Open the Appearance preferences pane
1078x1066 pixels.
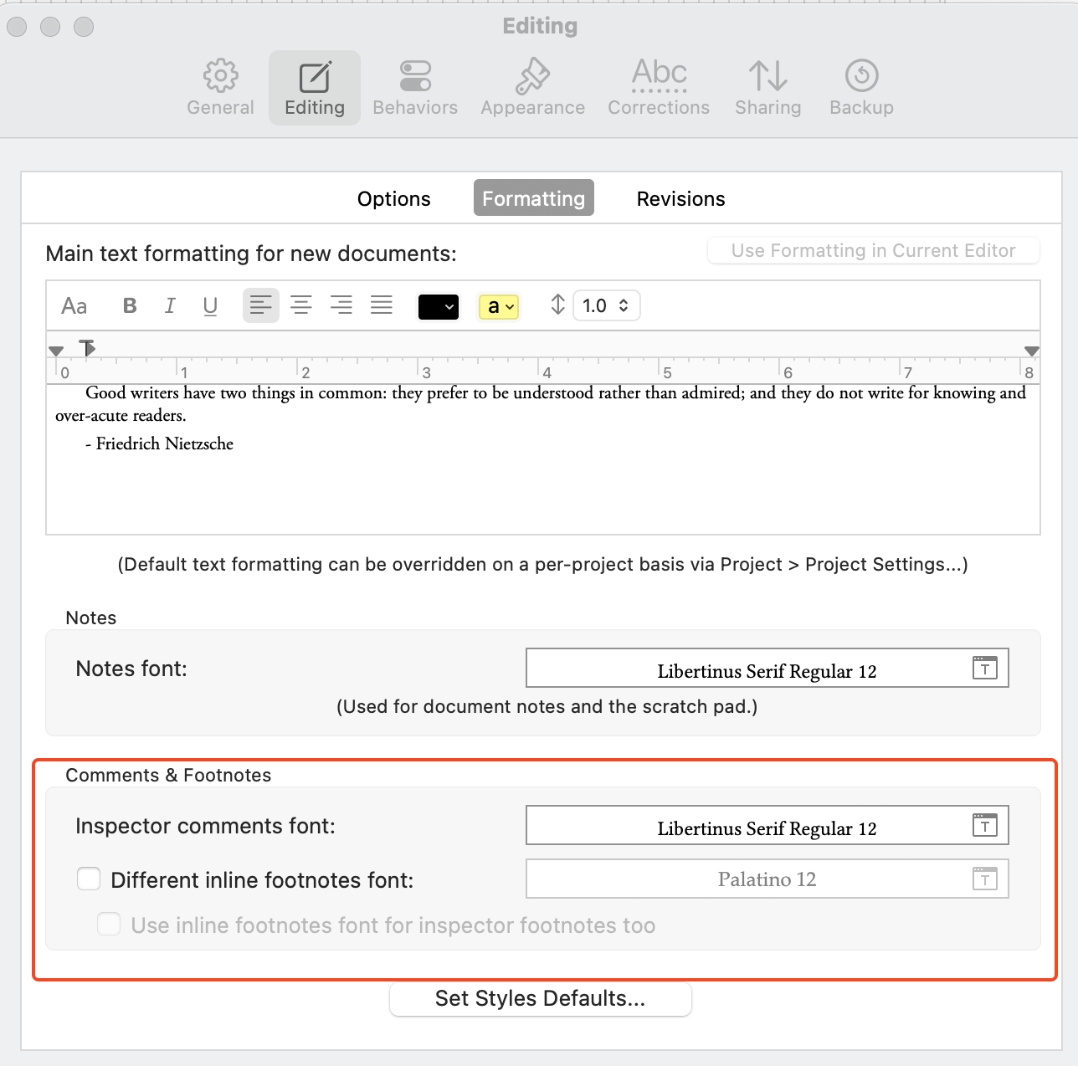pyautogui.click(x=532, y=88)
